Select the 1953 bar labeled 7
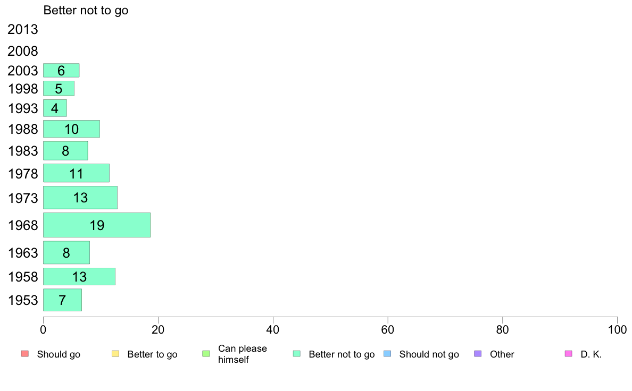The height and width of the screenshot is (391, 632). pyautogui.click(x=62, y=300)
